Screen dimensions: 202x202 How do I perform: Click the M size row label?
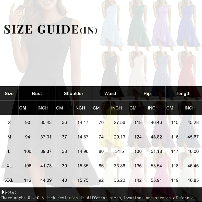(x=9, y=137)
